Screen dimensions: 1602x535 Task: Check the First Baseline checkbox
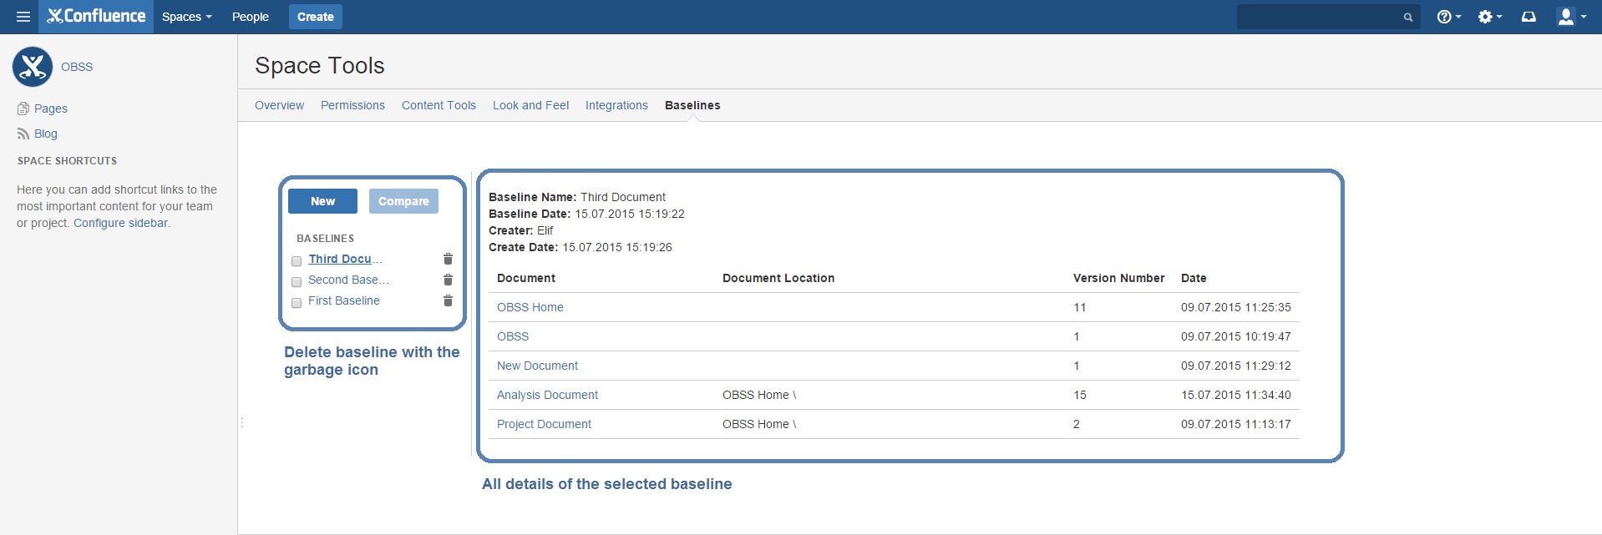coord(297,303)
